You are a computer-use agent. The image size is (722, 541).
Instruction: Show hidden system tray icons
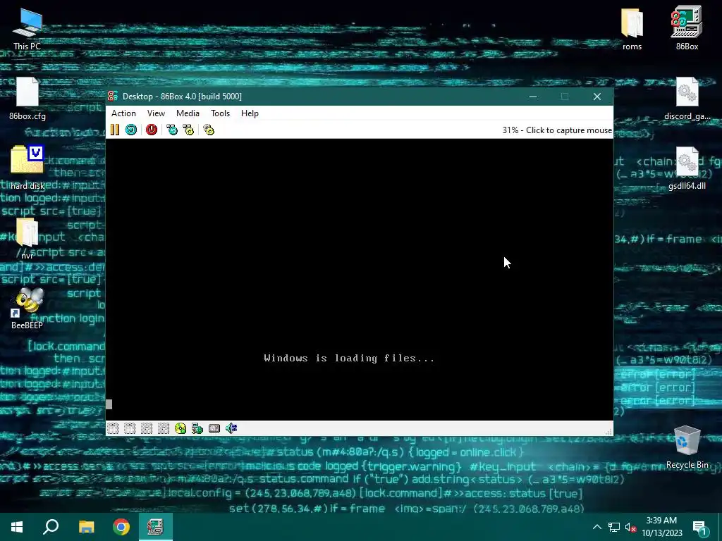point(596,527)
